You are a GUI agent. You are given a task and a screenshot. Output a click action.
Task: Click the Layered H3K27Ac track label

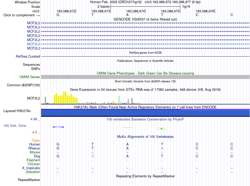point(17,111)
